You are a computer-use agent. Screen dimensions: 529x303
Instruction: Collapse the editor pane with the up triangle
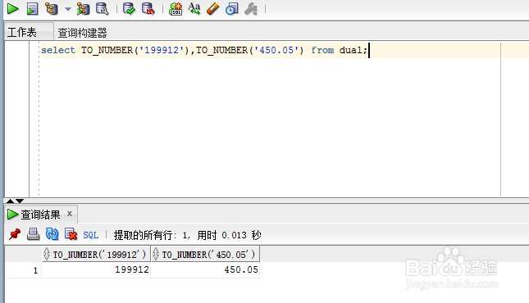pos(11,201)
